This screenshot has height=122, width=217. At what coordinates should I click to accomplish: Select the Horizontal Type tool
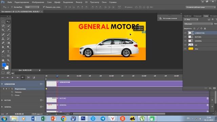click(8, 52)
